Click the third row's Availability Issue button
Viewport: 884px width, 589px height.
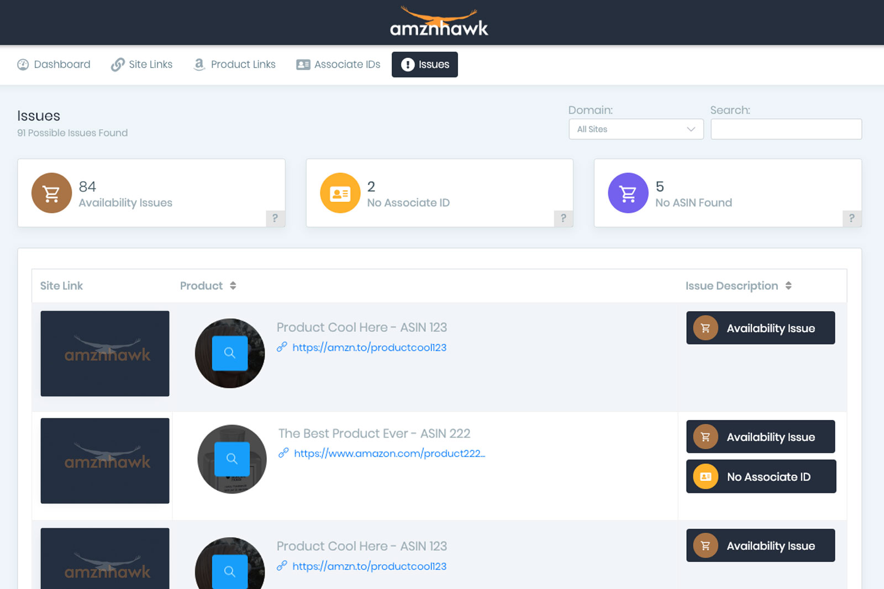(761, 545)
